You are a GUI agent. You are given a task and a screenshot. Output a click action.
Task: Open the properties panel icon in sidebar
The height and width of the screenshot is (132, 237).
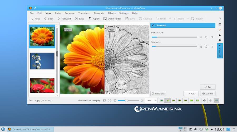[x=220, y=25]
